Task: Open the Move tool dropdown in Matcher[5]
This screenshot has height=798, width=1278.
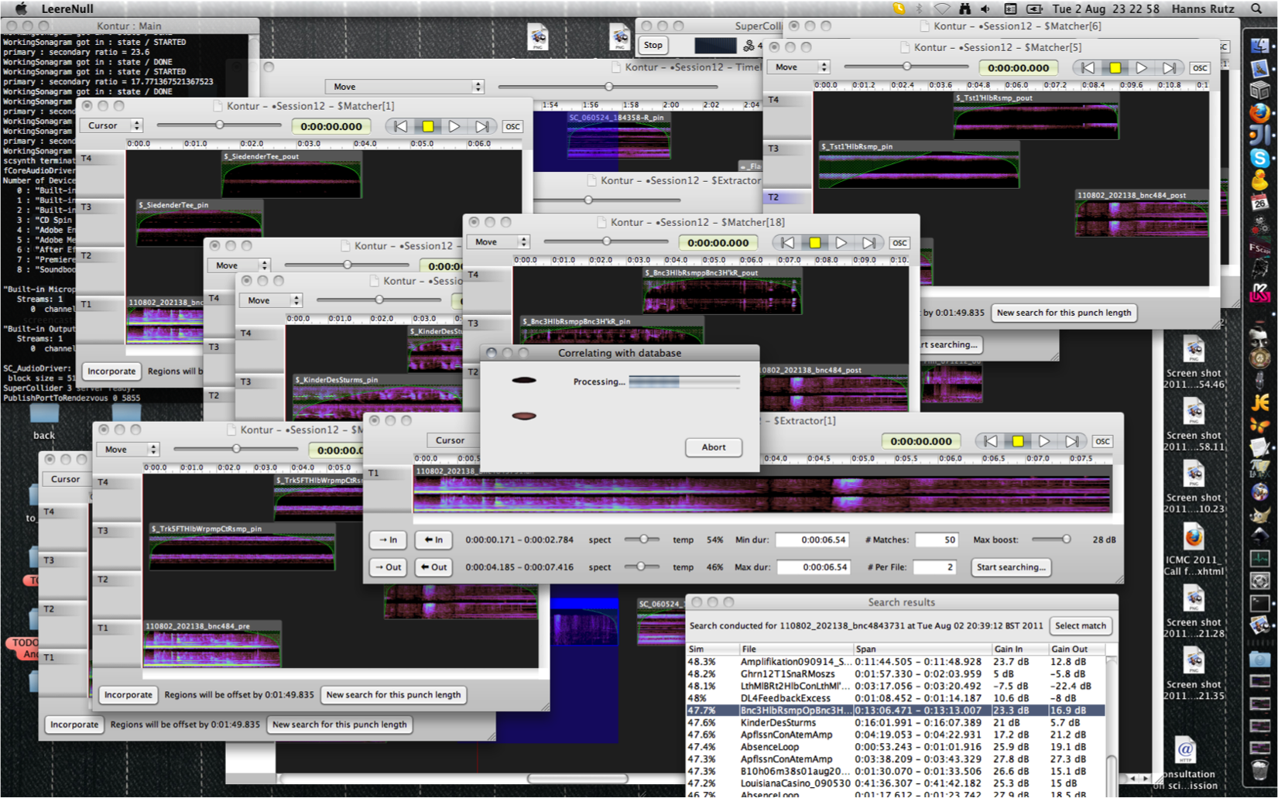Action: coord(801,67)
